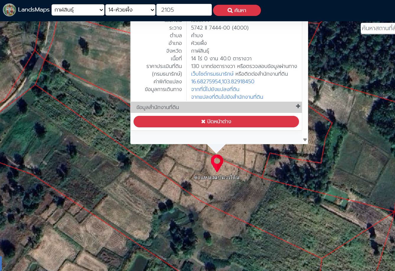The width and height of the screenshot is (395, 271).
Task: Open directions link จากที่นี่ไปยังแปลงที่ดิน
Action: point(215,89)
